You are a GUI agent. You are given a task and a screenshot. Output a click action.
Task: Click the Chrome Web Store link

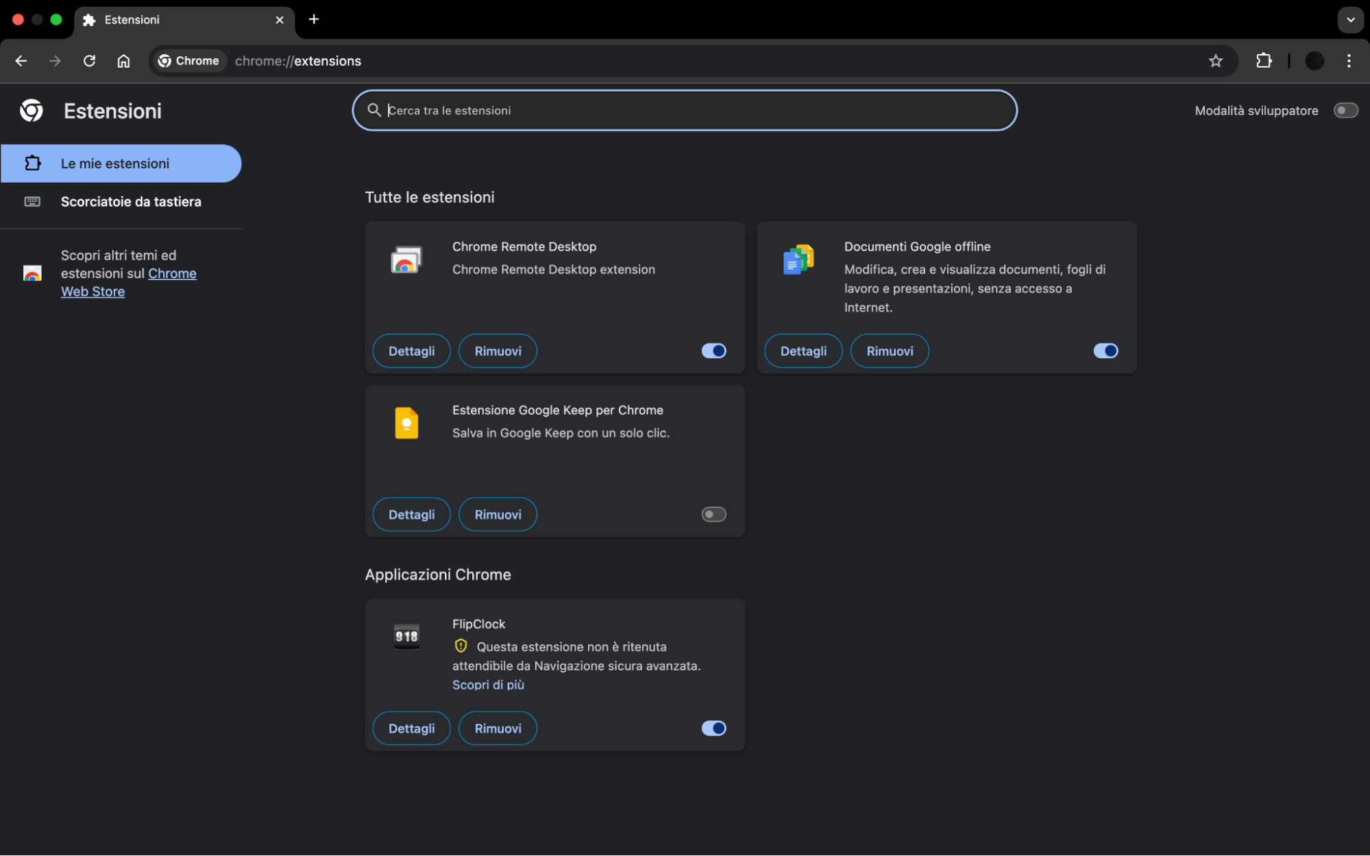point(172,273)
